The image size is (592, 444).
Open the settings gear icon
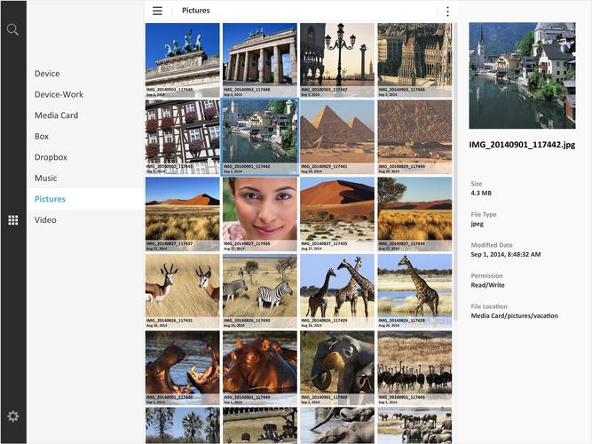click(x=12, y=416)
